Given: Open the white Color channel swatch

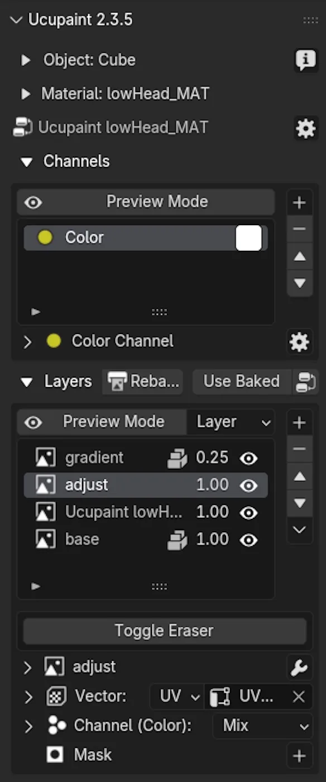Looking at the screenshot, I should tap(249, 238).
